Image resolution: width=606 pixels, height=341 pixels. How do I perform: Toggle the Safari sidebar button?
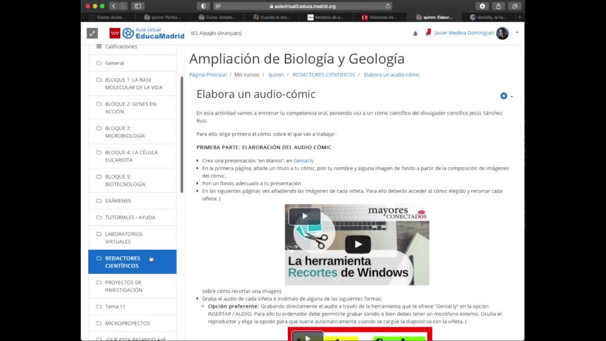click(x=138, y=6)
